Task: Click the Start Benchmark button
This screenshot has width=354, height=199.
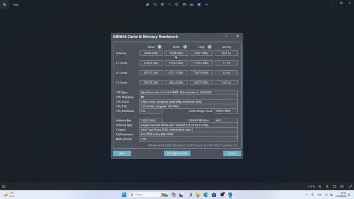Action: 177,153
